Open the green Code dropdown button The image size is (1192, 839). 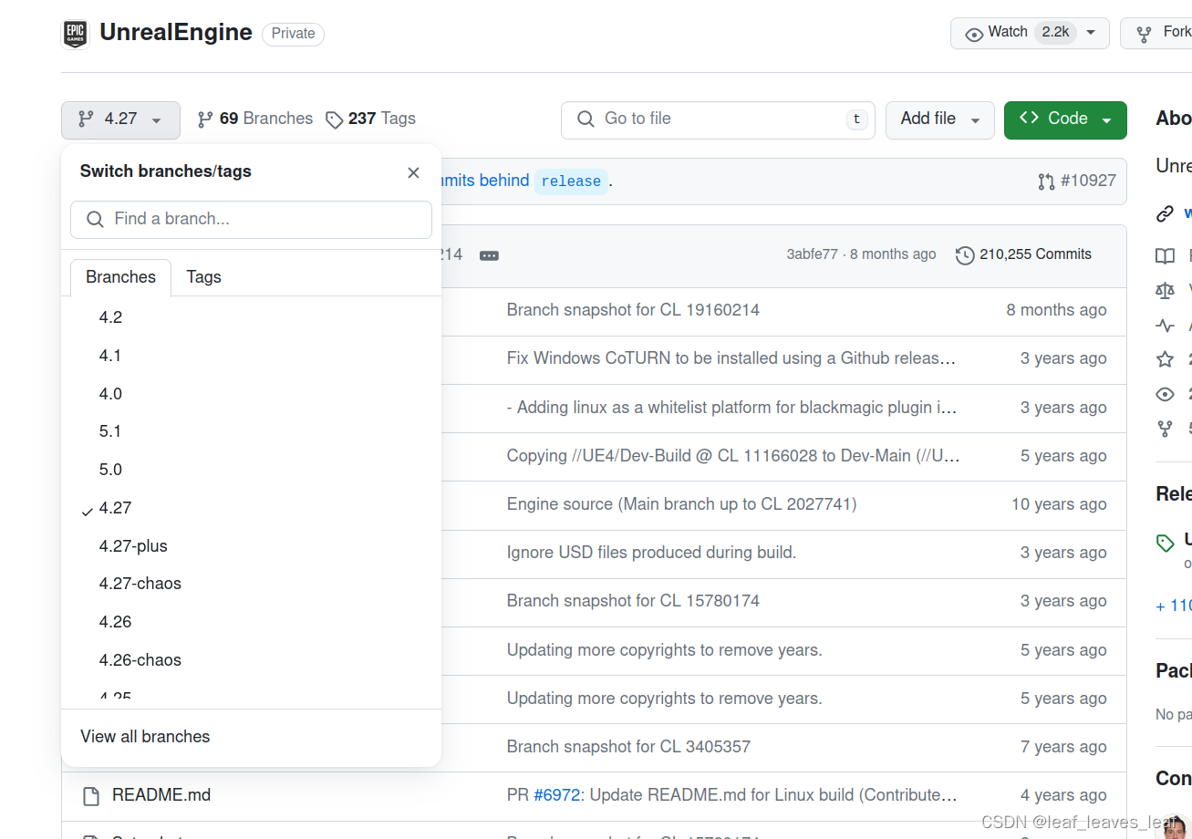pyautogui.click(x=1065, y=119)
